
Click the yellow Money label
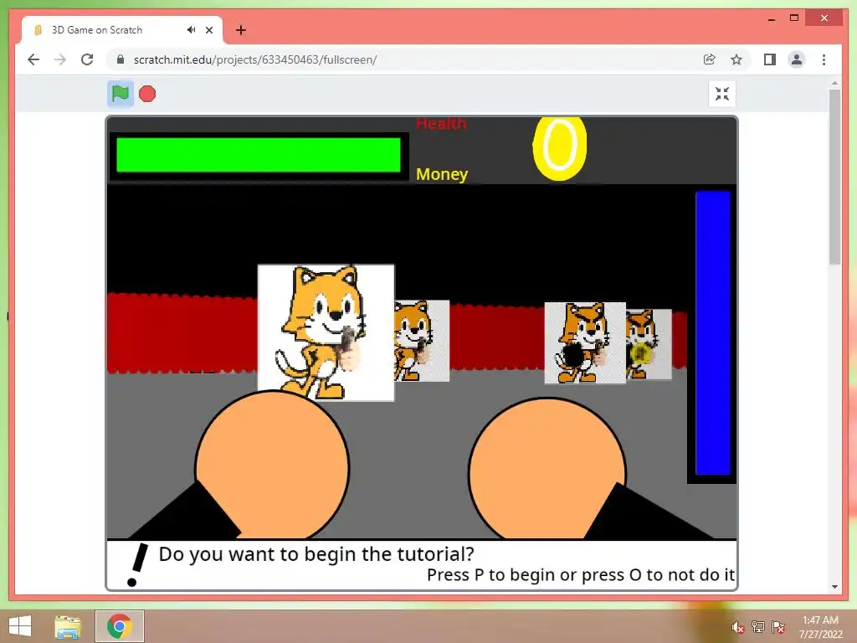(442, 174)
